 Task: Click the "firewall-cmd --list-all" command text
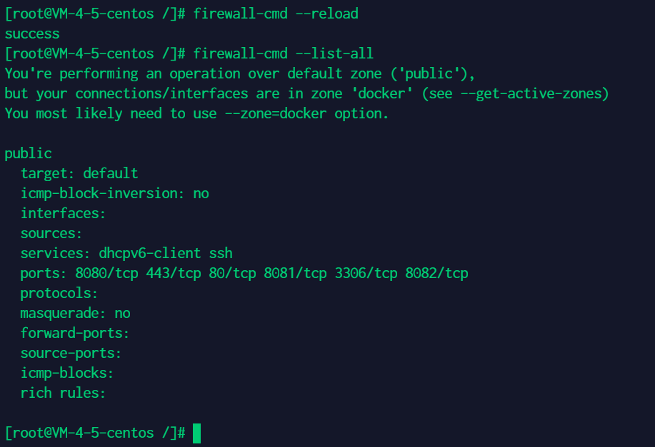click(283, 53)
